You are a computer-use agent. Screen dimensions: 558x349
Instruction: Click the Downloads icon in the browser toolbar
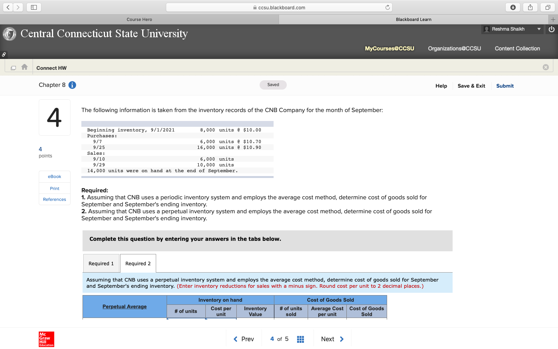513,7
